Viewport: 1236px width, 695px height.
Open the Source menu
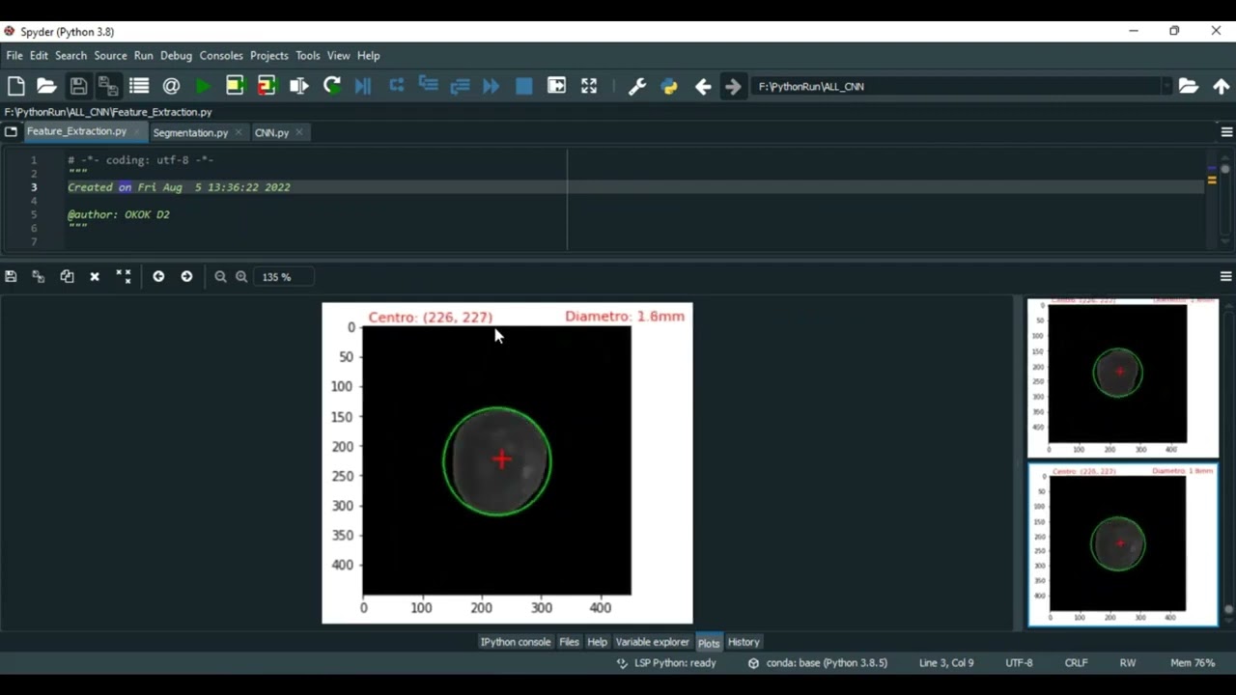[x=110, y=55]
